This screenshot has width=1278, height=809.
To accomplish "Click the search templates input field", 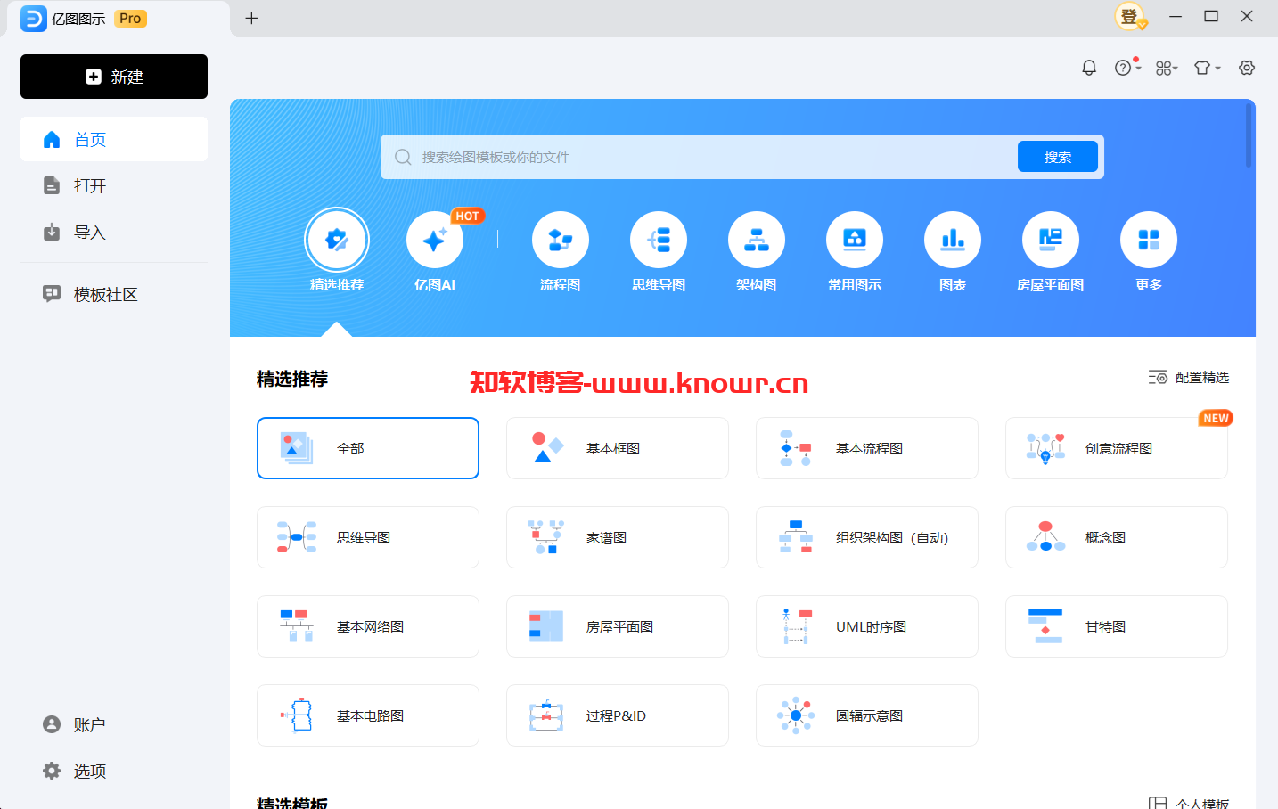I will click(700, 157).
